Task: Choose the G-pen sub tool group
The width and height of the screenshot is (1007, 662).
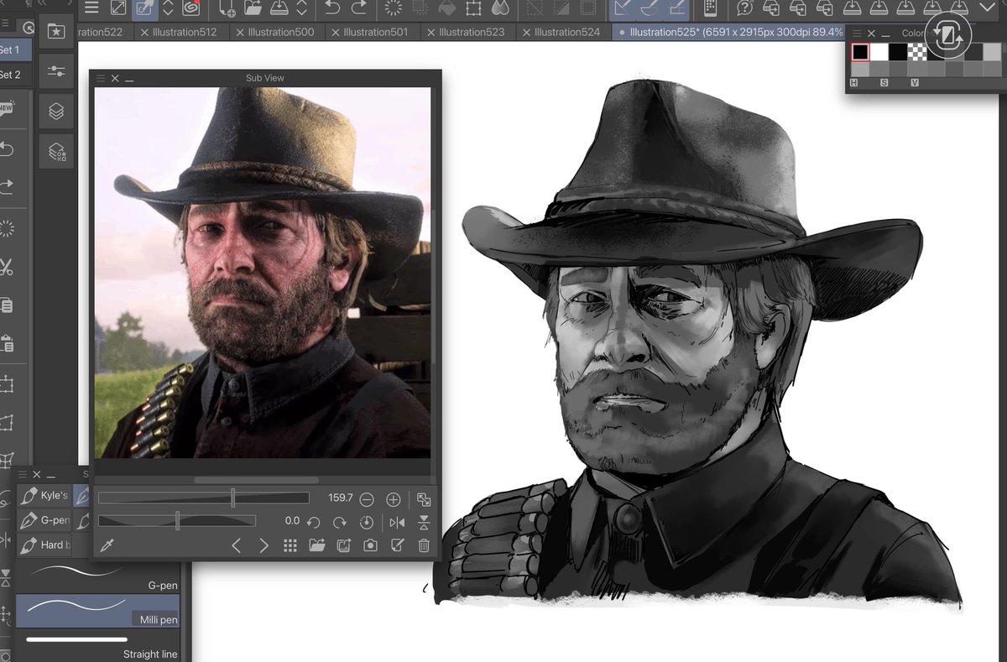Action: pyautogui.click(x=45, y=520)
